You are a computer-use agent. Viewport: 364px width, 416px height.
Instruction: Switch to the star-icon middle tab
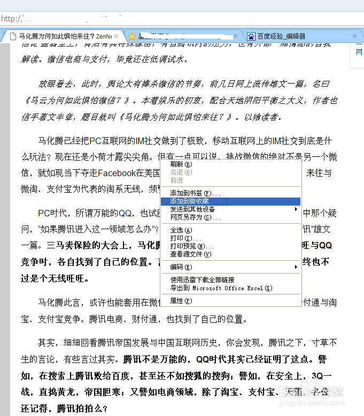point(183,36)
